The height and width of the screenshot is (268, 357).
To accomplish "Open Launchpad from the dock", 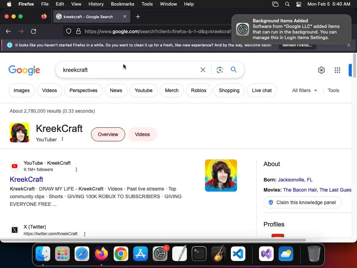I will click(62, 254).
